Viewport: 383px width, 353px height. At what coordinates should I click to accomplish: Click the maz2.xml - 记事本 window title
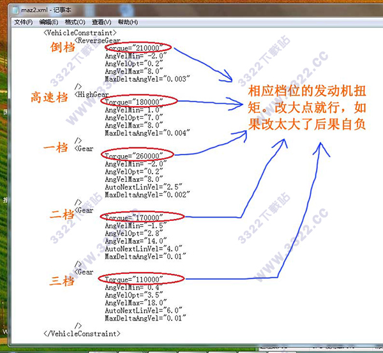(46, 10)
